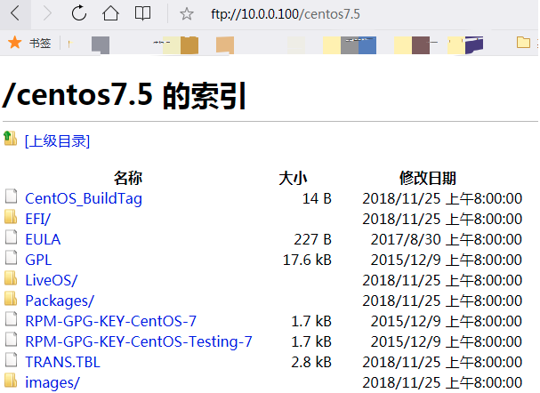The image size is (540, 393).
Task: Click the file icon beside GPL
Action: click(11, 258)
